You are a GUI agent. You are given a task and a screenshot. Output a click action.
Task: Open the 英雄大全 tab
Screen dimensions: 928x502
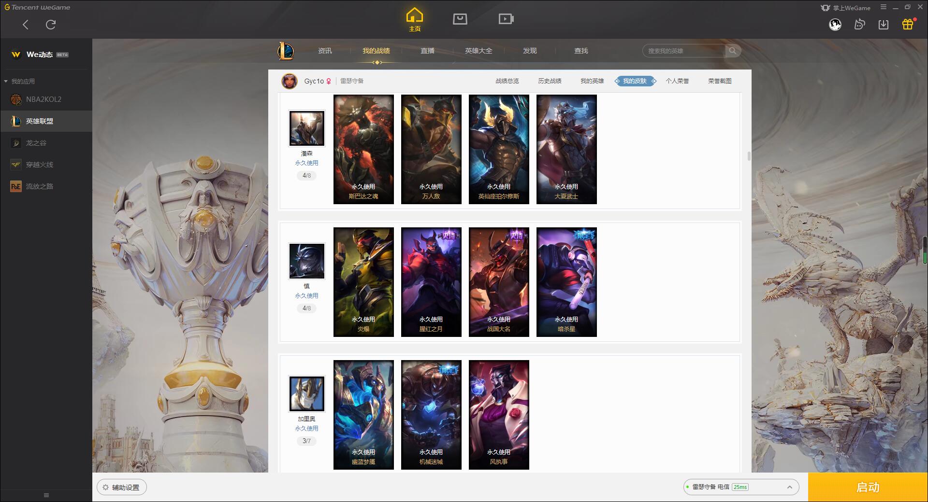[x=478, y=51]
